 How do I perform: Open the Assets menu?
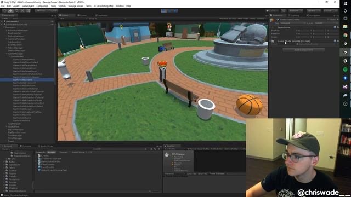pyautogui.click(x=16, y=6)
